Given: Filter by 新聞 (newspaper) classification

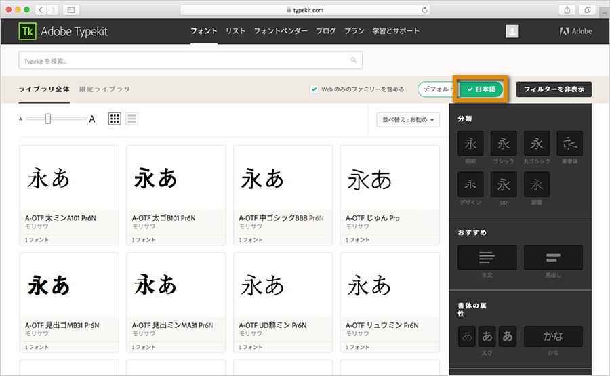Looking at the screenshot, I should 537,184.
